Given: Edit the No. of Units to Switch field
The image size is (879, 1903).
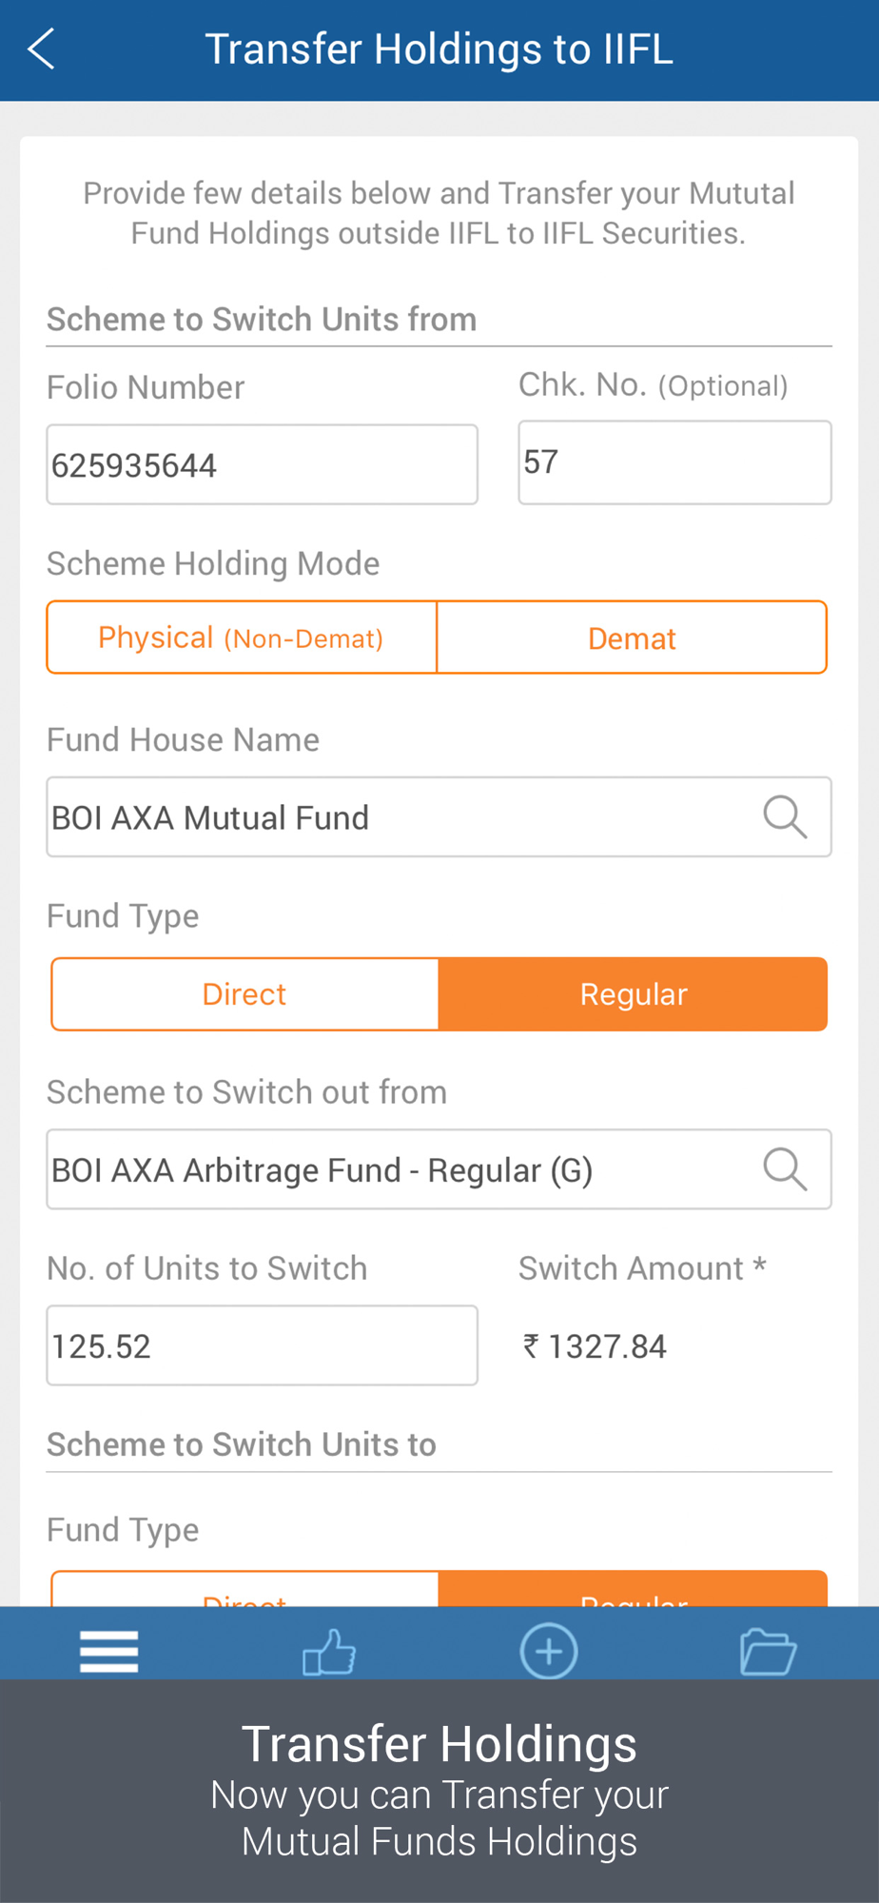Looking at the screenshot, I should pyautogui.click(x=263, y=1345).
